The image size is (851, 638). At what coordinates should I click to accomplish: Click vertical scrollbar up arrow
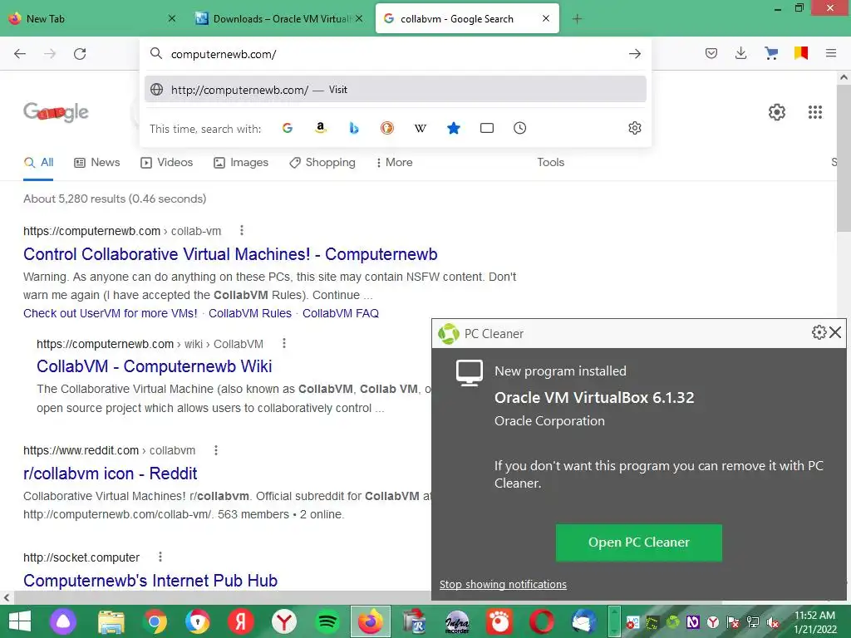(x=844, y=77)
